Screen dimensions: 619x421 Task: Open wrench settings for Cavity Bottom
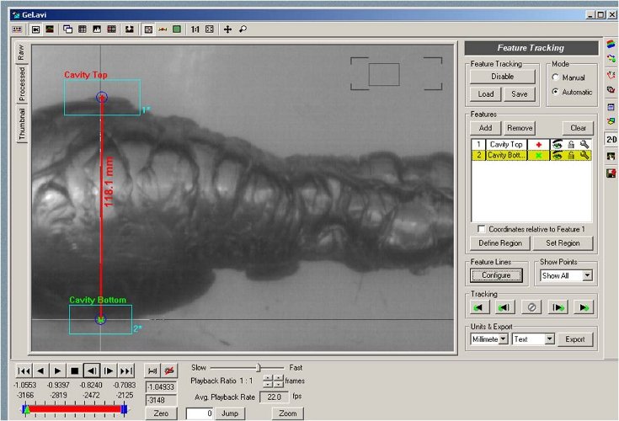(584, 156)
